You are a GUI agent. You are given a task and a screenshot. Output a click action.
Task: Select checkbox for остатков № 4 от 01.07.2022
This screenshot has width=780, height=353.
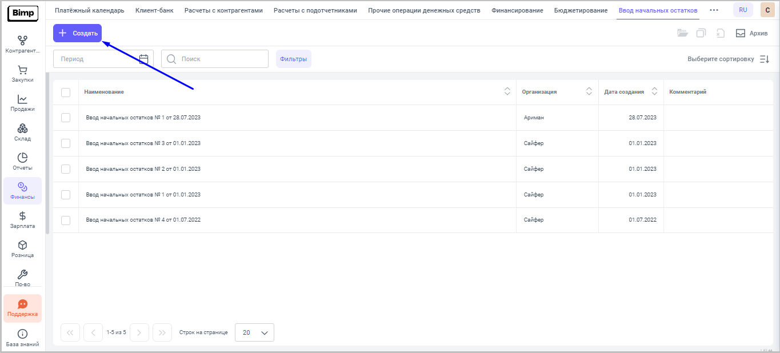[x=66, y=220]
